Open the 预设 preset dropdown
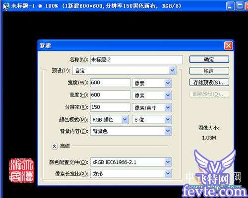The image size is (248, 198). tap(124, 71)
